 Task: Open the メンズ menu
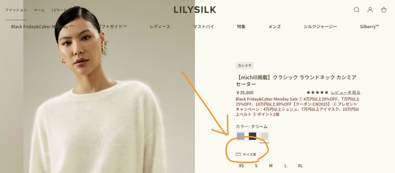pyautogui.click(x=275, y=27)
